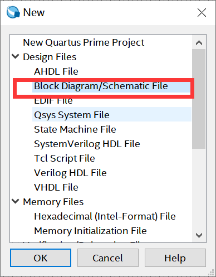Select AHDL File entry
This screenshot has height=277, width=216.
56,71
